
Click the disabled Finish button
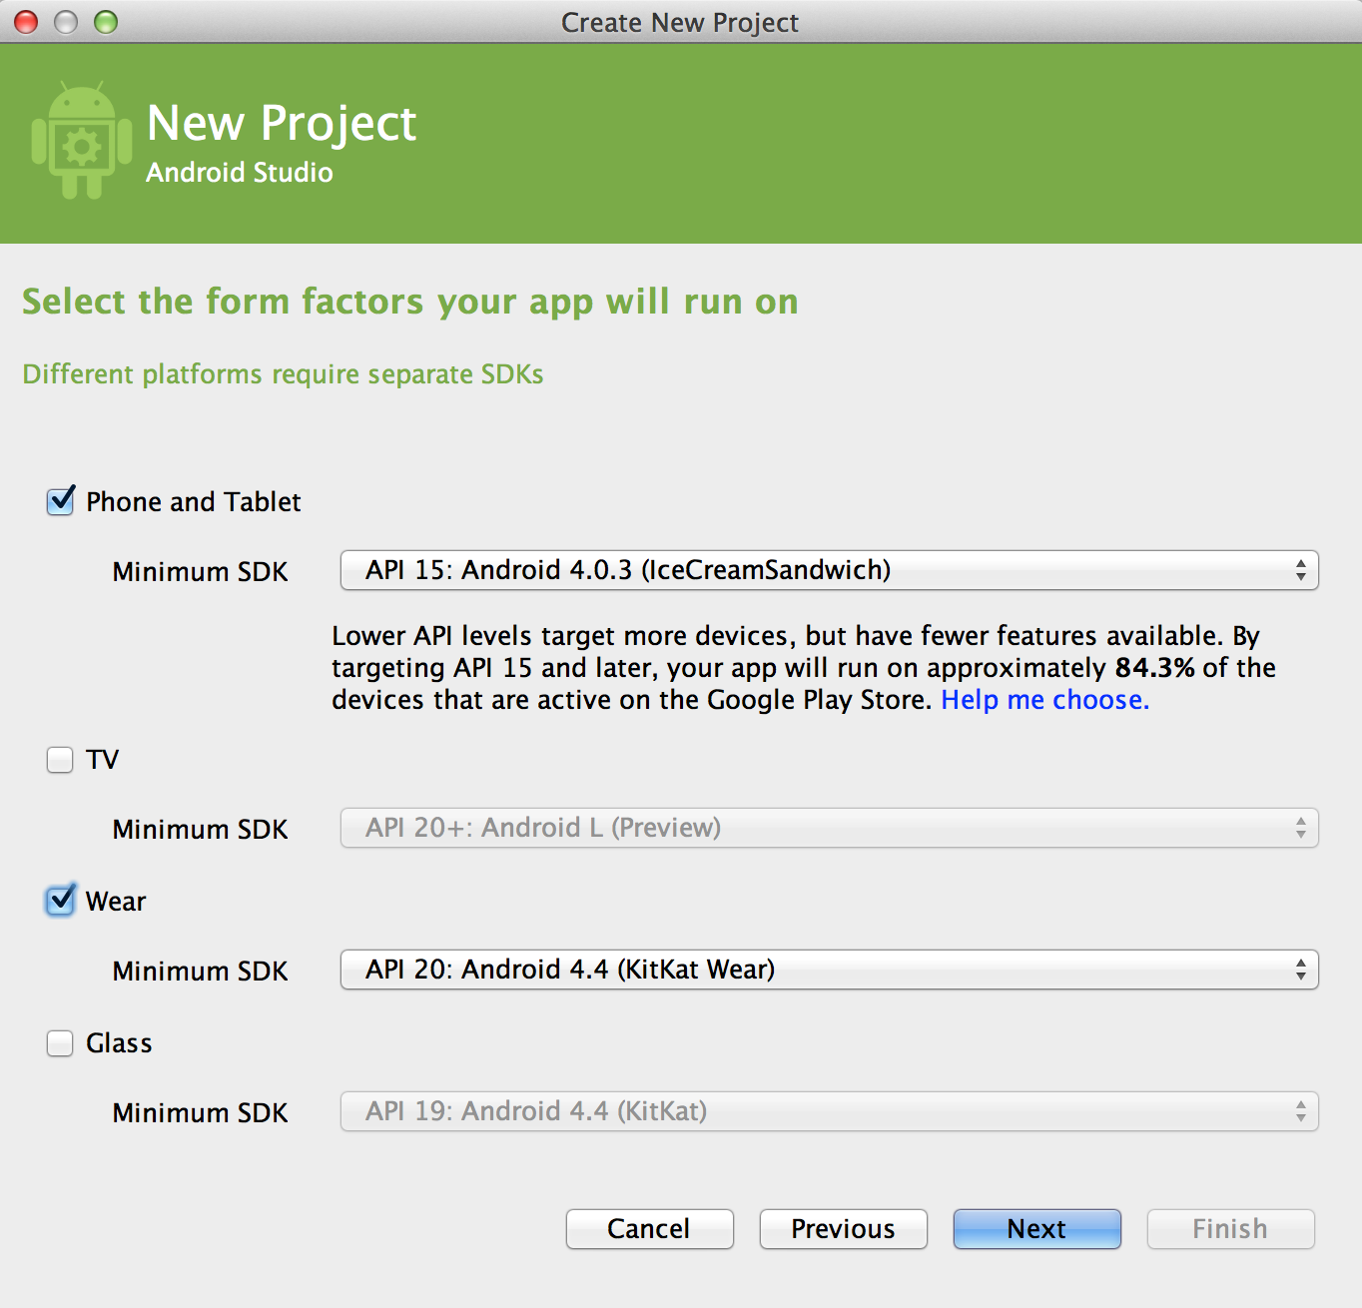point(1230,1229)
